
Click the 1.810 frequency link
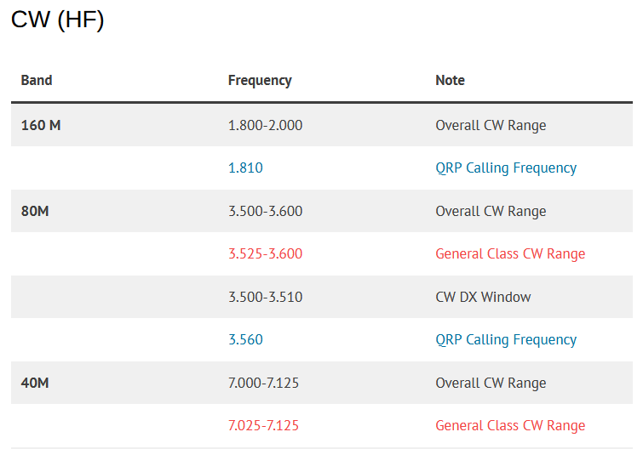coord(245,168)
